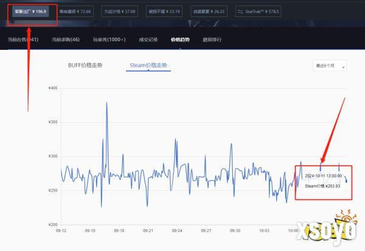
Task: Select the 破损不堪 ¥33.19 wear option
Action: coord(164,12)
